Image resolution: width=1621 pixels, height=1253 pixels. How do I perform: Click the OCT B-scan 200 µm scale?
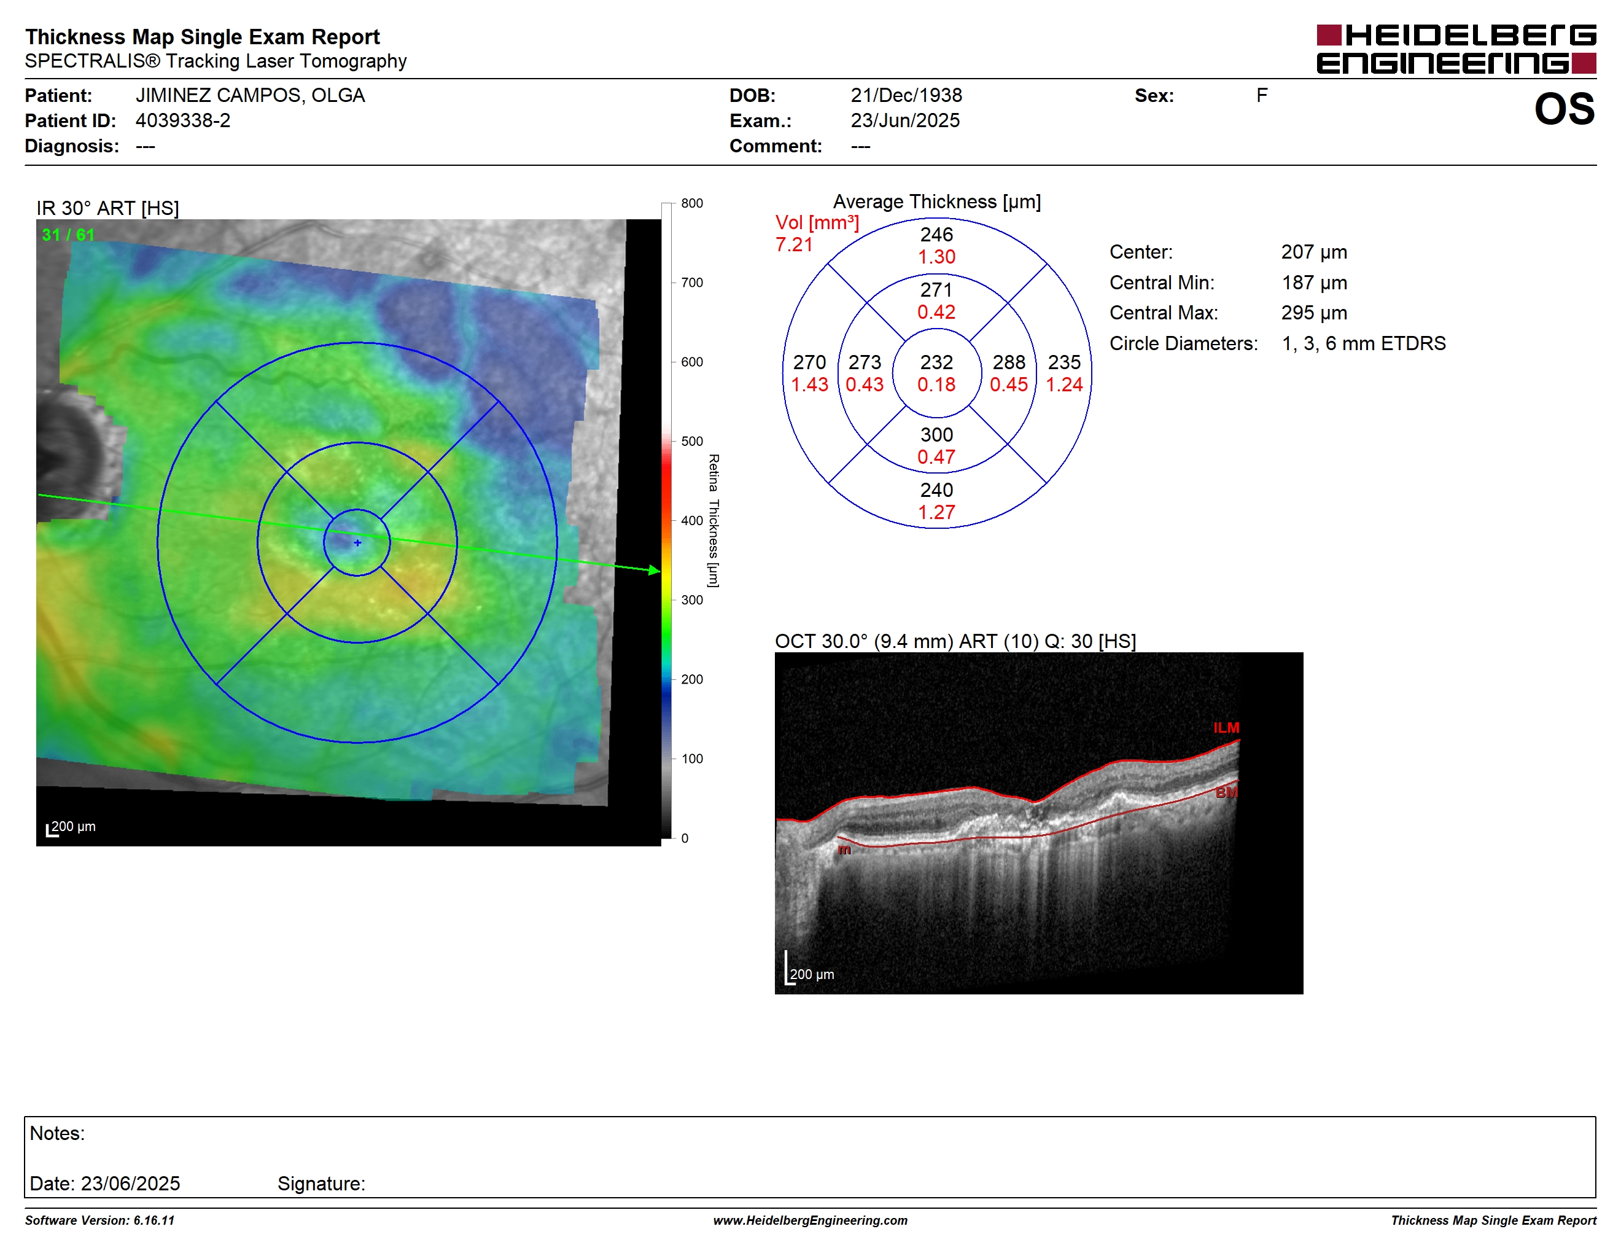(809, 969)
